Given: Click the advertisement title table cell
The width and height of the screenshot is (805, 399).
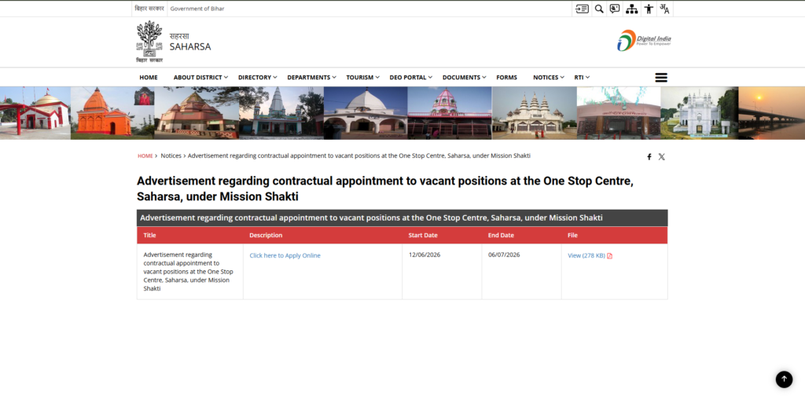Looking at the screenshot, I should (190, 272).
